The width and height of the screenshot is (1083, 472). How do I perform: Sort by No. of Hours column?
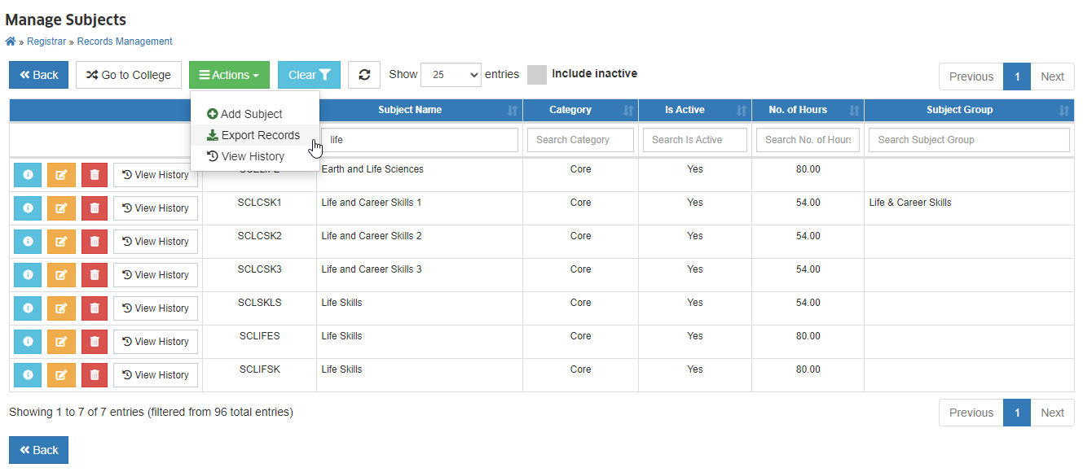808,110
